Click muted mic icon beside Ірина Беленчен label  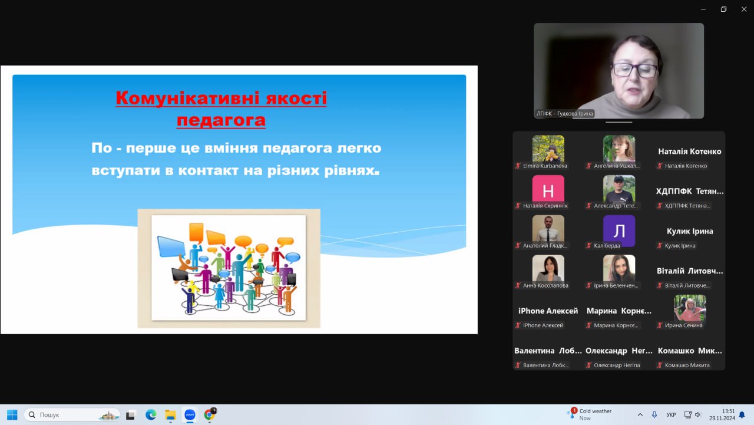pyautogui.click(x=589, y=285)
